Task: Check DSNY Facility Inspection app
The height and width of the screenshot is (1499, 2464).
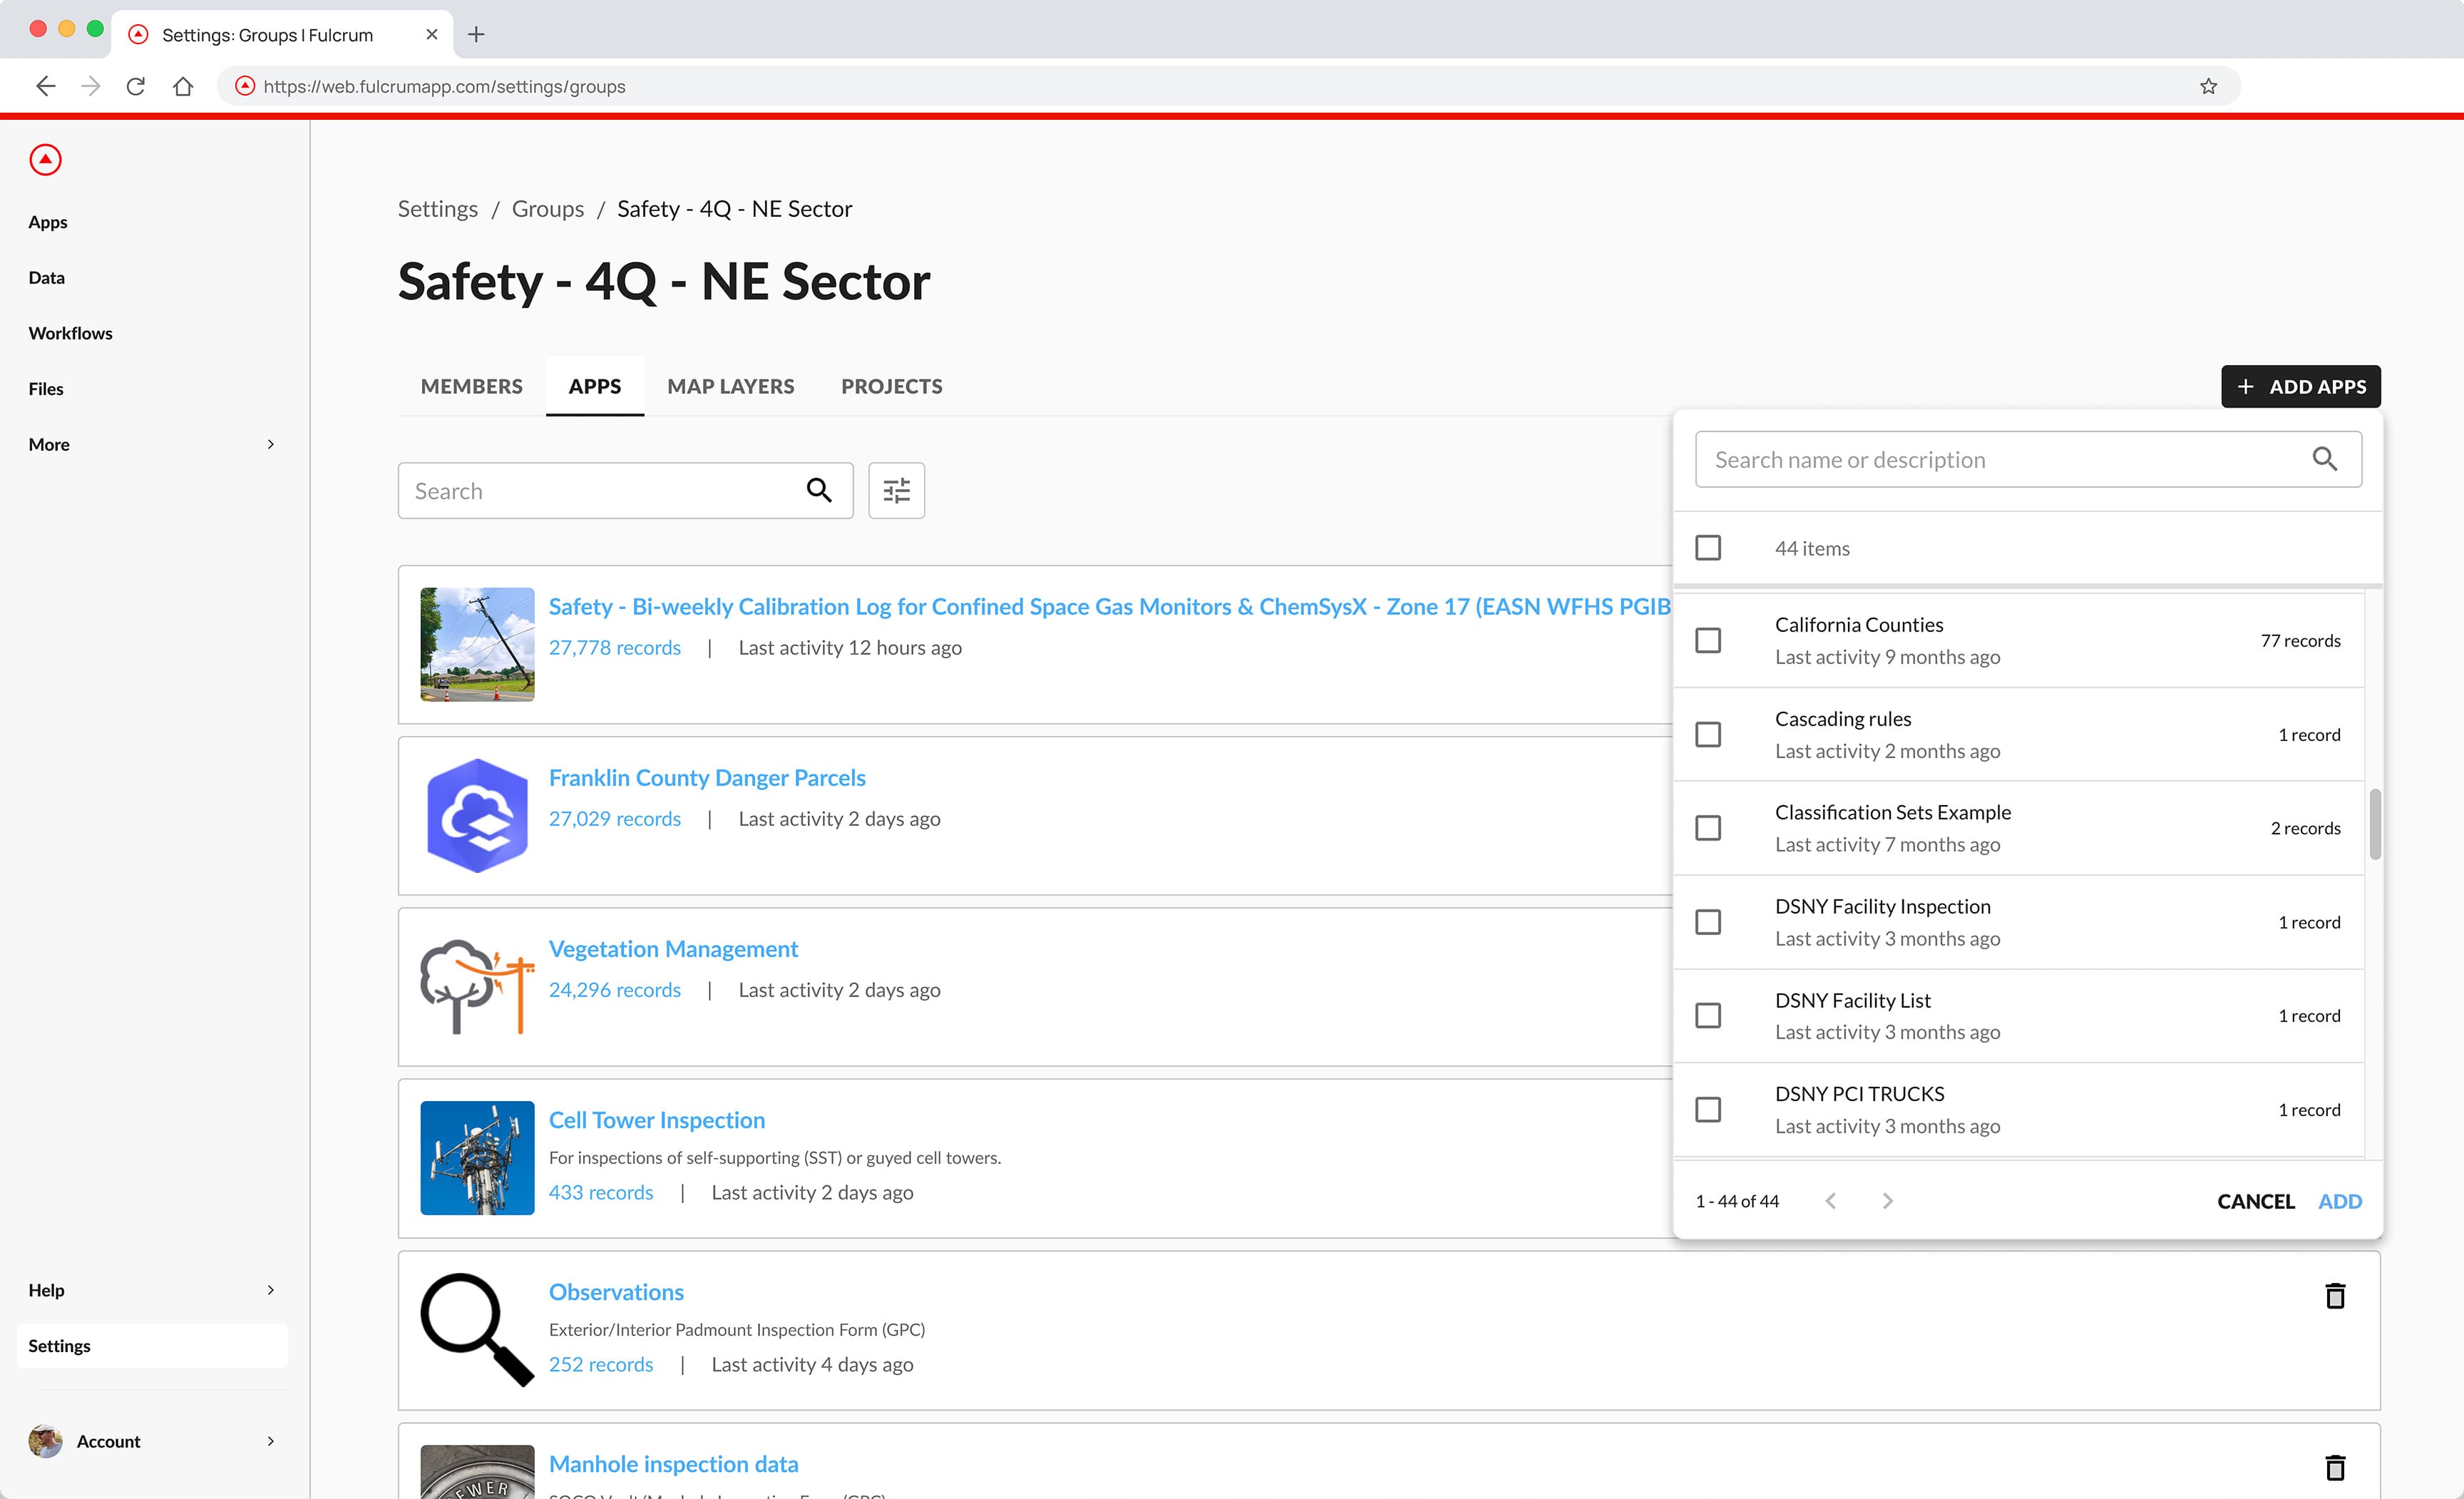Action: (x=1708, y=922)
